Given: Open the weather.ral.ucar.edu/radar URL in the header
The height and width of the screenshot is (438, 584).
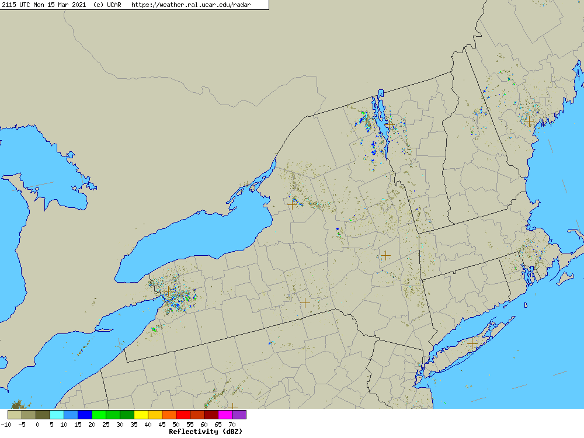Looking at the screenshot, I should click(x=191, y=5).
